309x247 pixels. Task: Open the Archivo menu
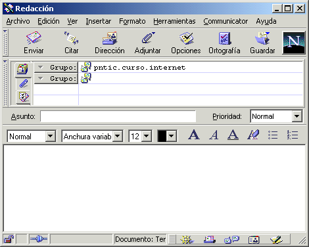click(x=18, y=21)
